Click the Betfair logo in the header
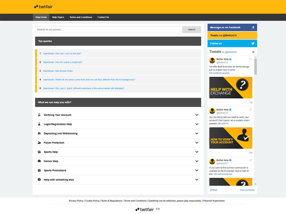Image resolution: width=286 pixels, height=214 pixels. pyautogui.click(x=43, y=7)
